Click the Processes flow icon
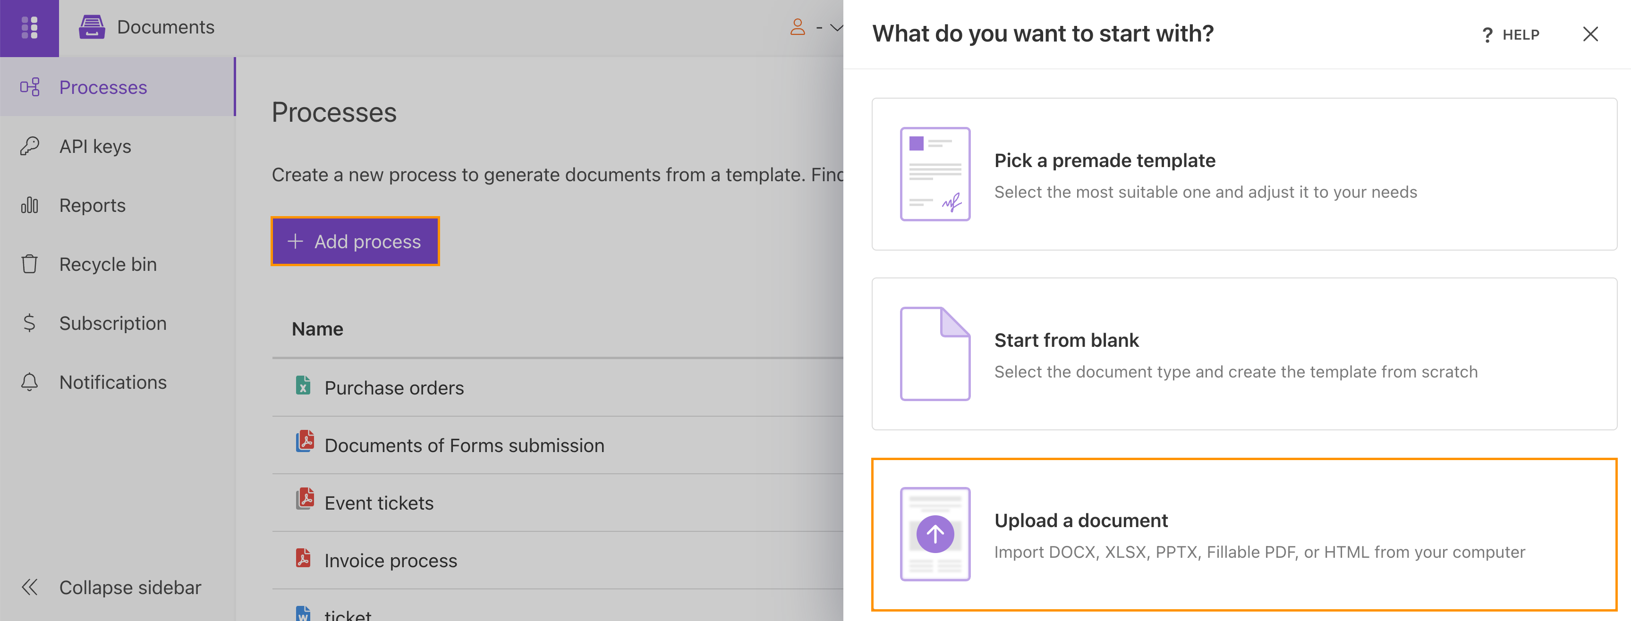Screen dimensions: 1631x621 point(30,87)
